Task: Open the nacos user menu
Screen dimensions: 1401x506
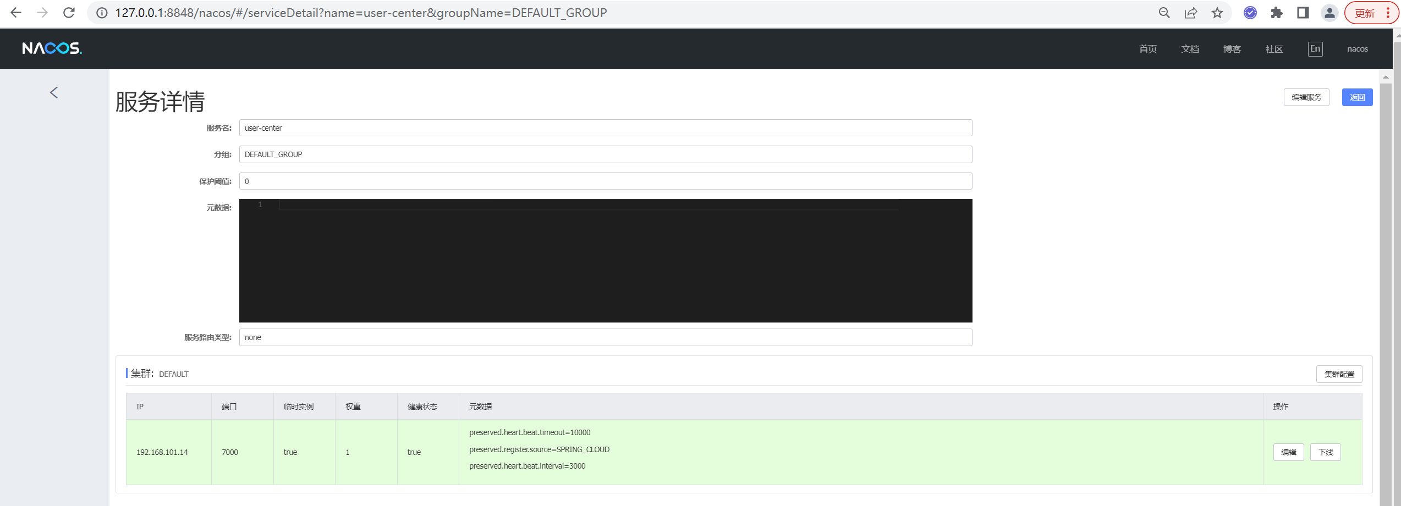Action: click(1358, 49)
